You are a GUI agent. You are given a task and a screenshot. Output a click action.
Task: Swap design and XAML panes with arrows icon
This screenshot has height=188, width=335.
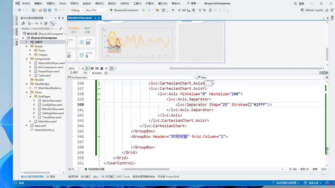pyautogui.click(x=85, y=73)
